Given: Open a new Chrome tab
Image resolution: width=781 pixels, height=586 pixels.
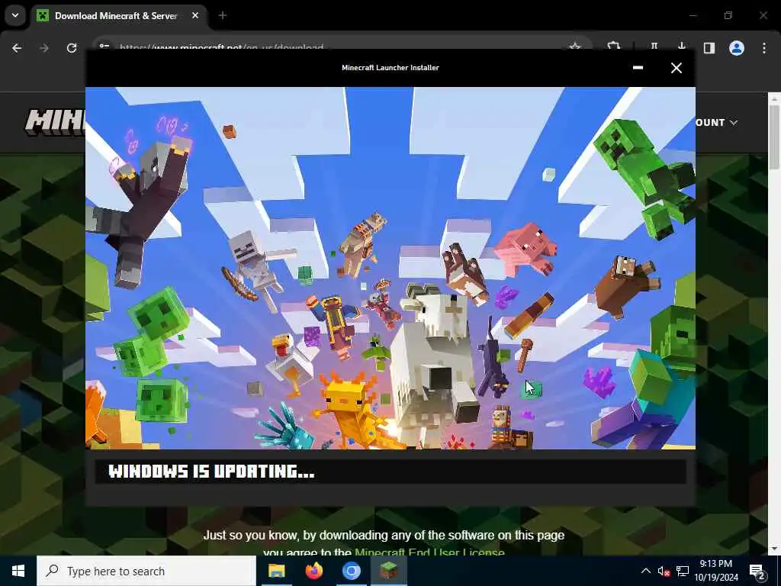Looking at the screenshot, I should point(223,15).
